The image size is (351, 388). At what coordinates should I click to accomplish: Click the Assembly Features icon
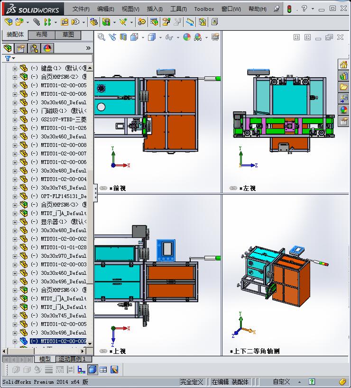(x=106, y=22)
